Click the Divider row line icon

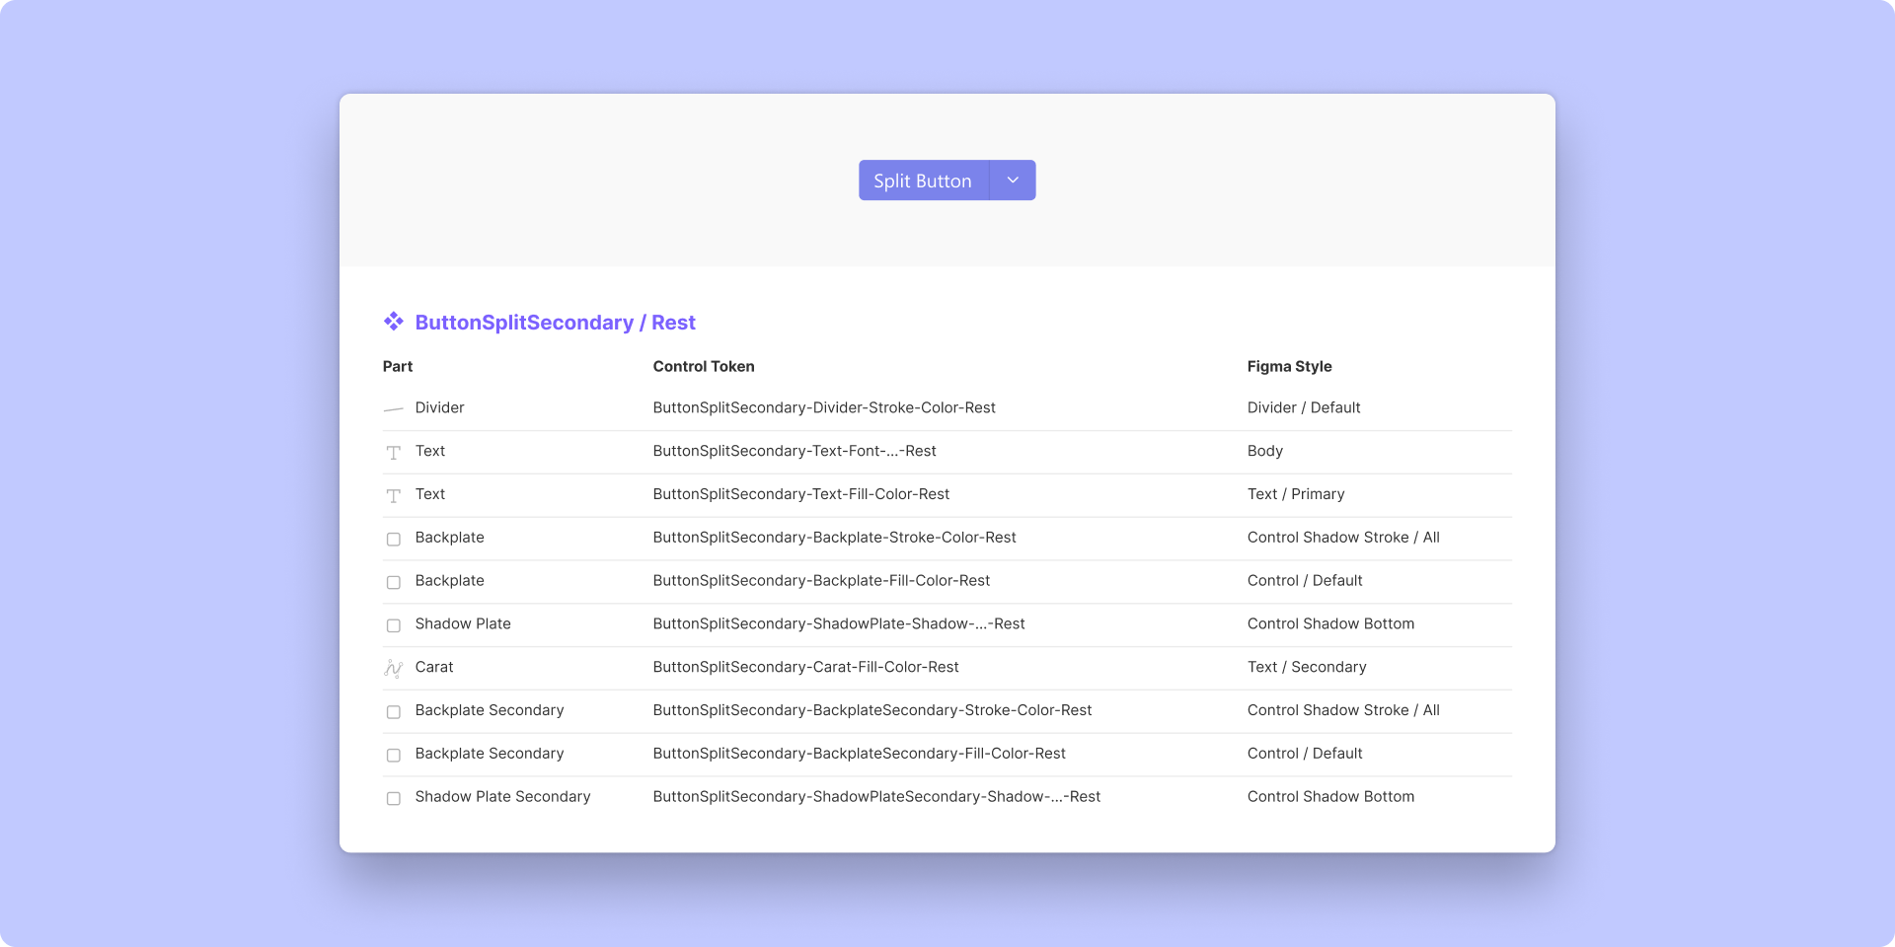pos(394,408)
